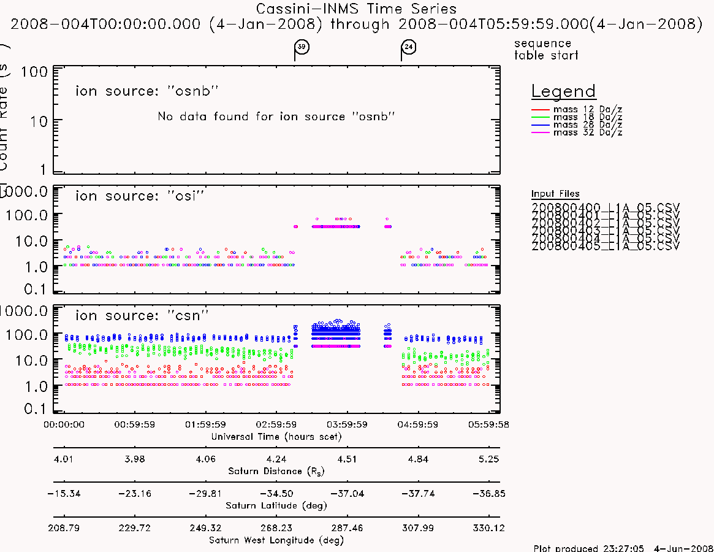Click the 02:59:59 time axis tick label

pyautogui.click(x=276, y=424)
